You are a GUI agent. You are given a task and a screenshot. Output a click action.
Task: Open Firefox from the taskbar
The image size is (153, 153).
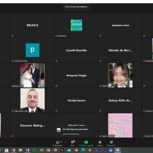55,150
